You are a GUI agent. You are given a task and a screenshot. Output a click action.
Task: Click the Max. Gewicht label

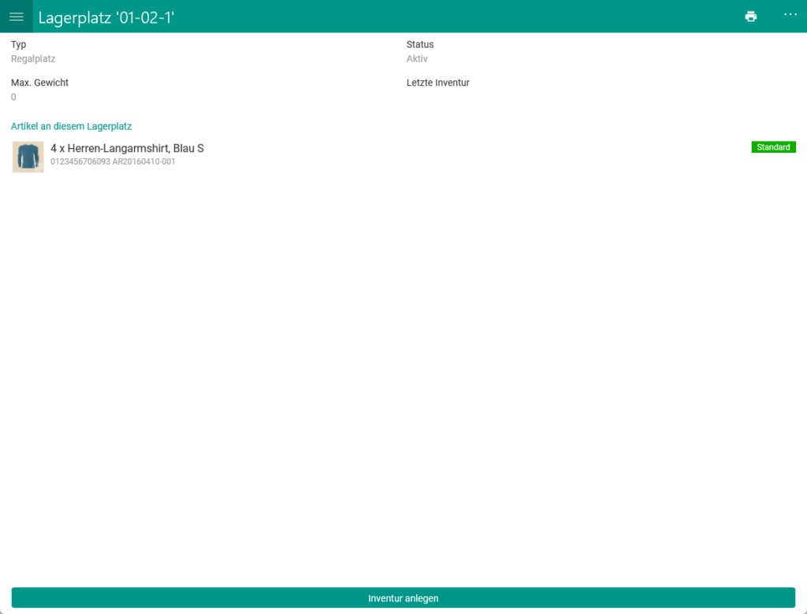pyautogui.click(x=39, y=82)
